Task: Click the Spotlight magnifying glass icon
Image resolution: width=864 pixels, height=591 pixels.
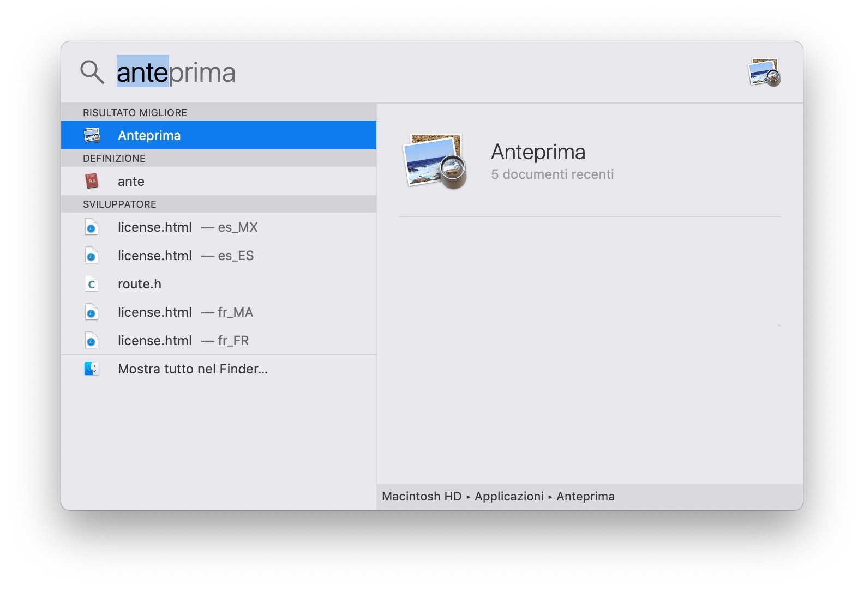Action: pos(92,72)
